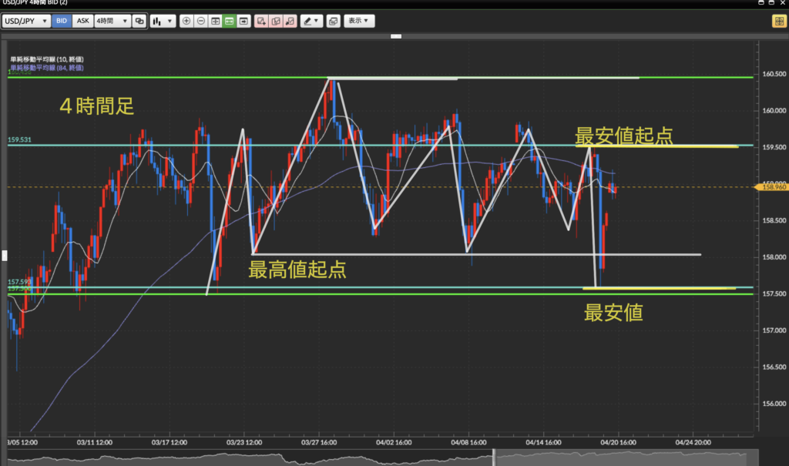The image size is (789, 466).
Task: Click the third pink chart icon
Action: tap(290, 21)
